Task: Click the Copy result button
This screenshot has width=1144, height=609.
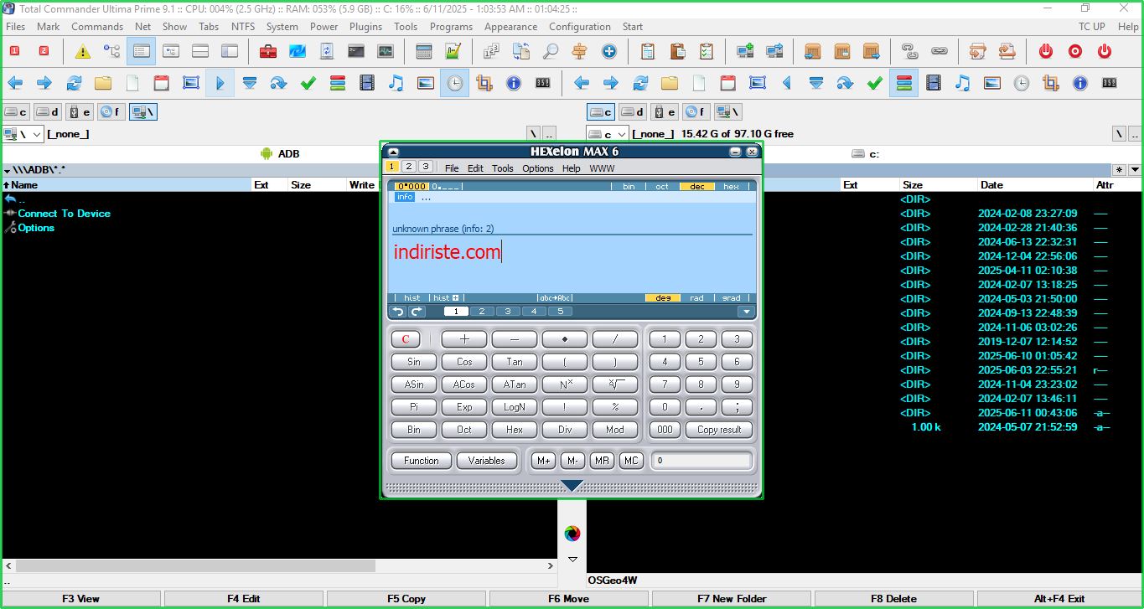Action: click(x=719, y=430)
